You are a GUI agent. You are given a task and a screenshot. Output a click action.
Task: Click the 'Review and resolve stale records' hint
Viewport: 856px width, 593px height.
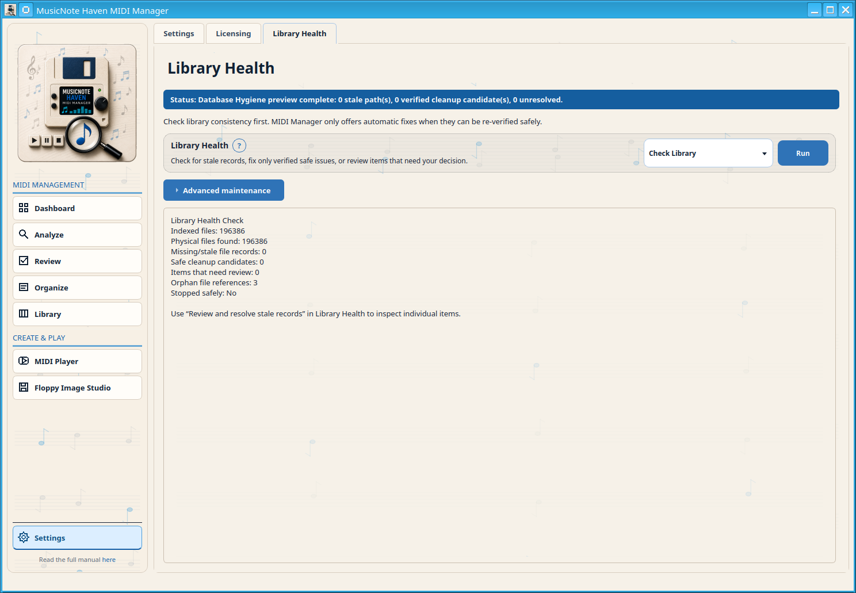click(x=316, y=313)
